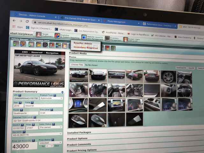This screenshot has width=204, height=153.
Task: Click the VIN help question-mark icon
Action: point(20,95)
